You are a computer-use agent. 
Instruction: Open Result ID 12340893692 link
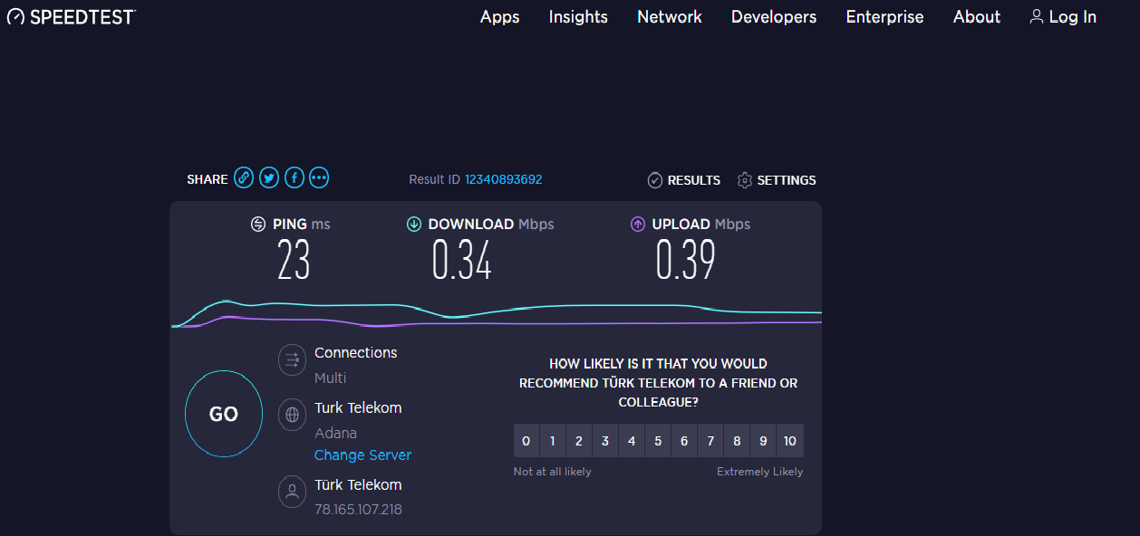[503, 179]
